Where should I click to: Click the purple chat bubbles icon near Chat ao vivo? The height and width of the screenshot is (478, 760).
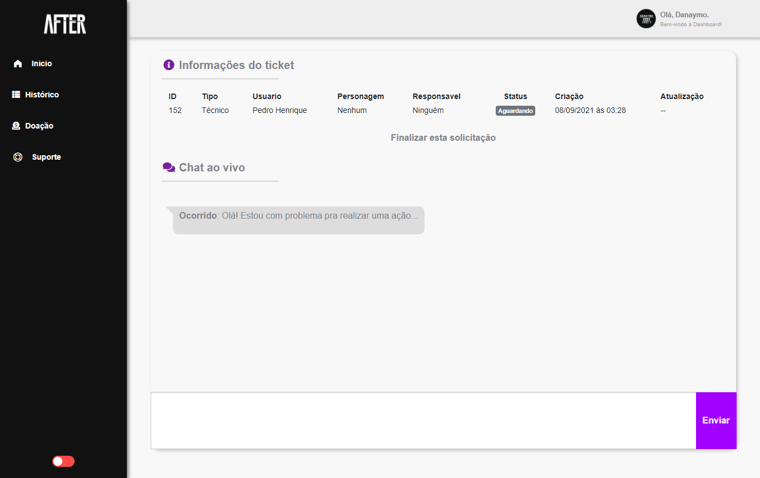167,166
